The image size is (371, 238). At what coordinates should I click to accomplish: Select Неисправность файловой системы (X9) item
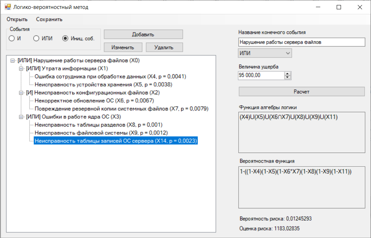pos(101,133)
